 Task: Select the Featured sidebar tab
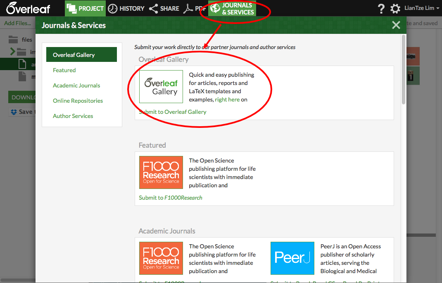pyautogui.click(x=64, y=70)
